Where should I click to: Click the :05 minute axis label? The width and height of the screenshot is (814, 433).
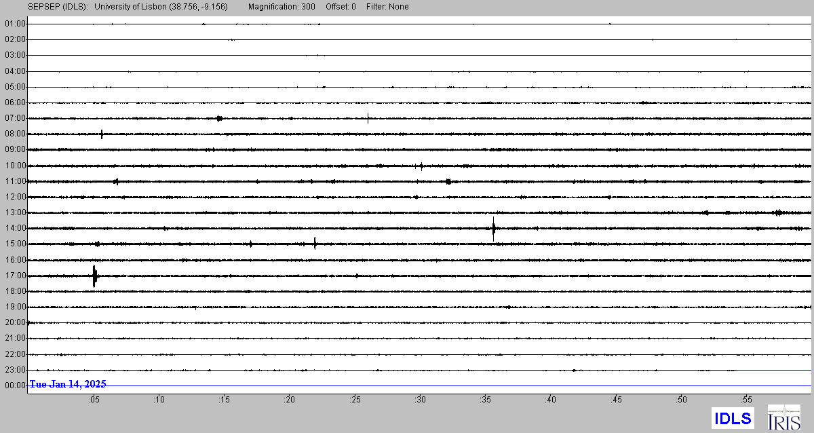(93, 400)
